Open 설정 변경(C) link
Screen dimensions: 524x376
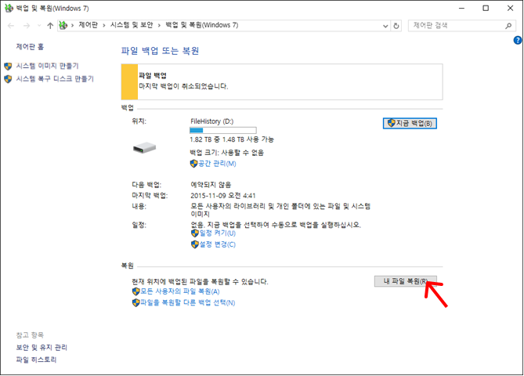218,244
